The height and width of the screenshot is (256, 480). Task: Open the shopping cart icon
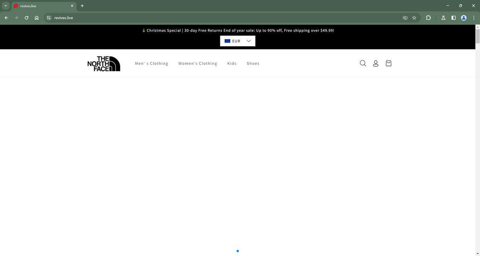(x=388, y=63)
